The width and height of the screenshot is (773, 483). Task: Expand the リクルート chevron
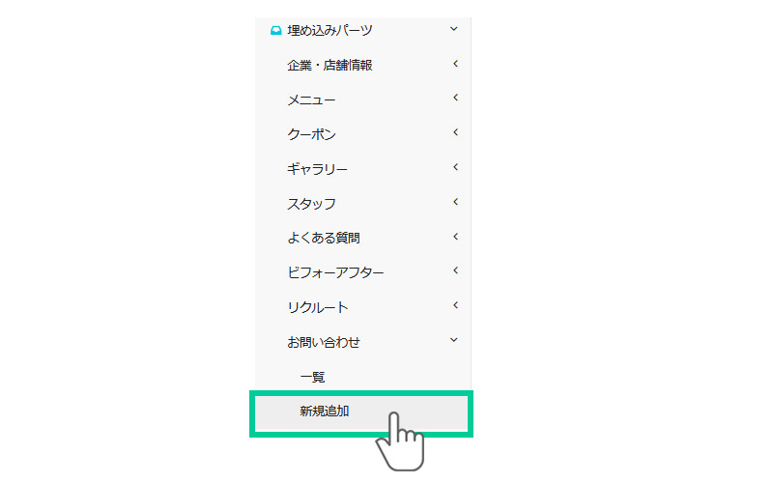coord(454,306)
